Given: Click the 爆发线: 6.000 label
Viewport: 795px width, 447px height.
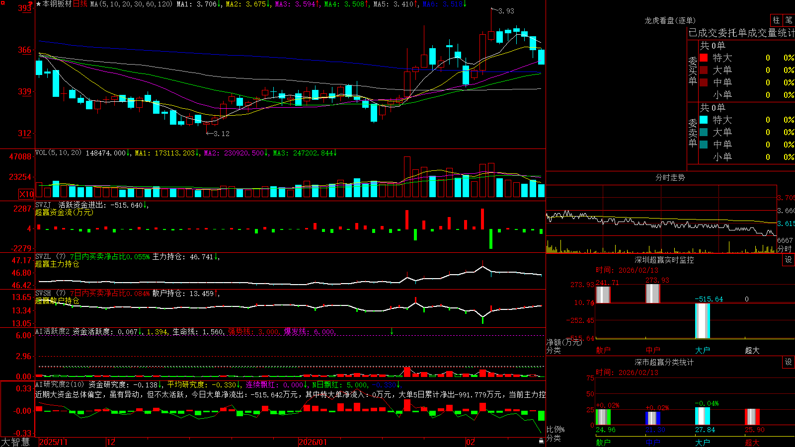Looking at the screenshot, I should 310,331.
